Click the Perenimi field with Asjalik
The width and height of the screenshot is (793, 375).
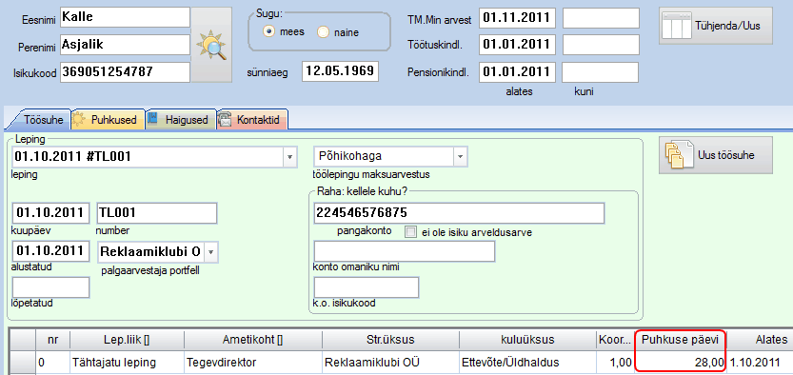(125, 45)
